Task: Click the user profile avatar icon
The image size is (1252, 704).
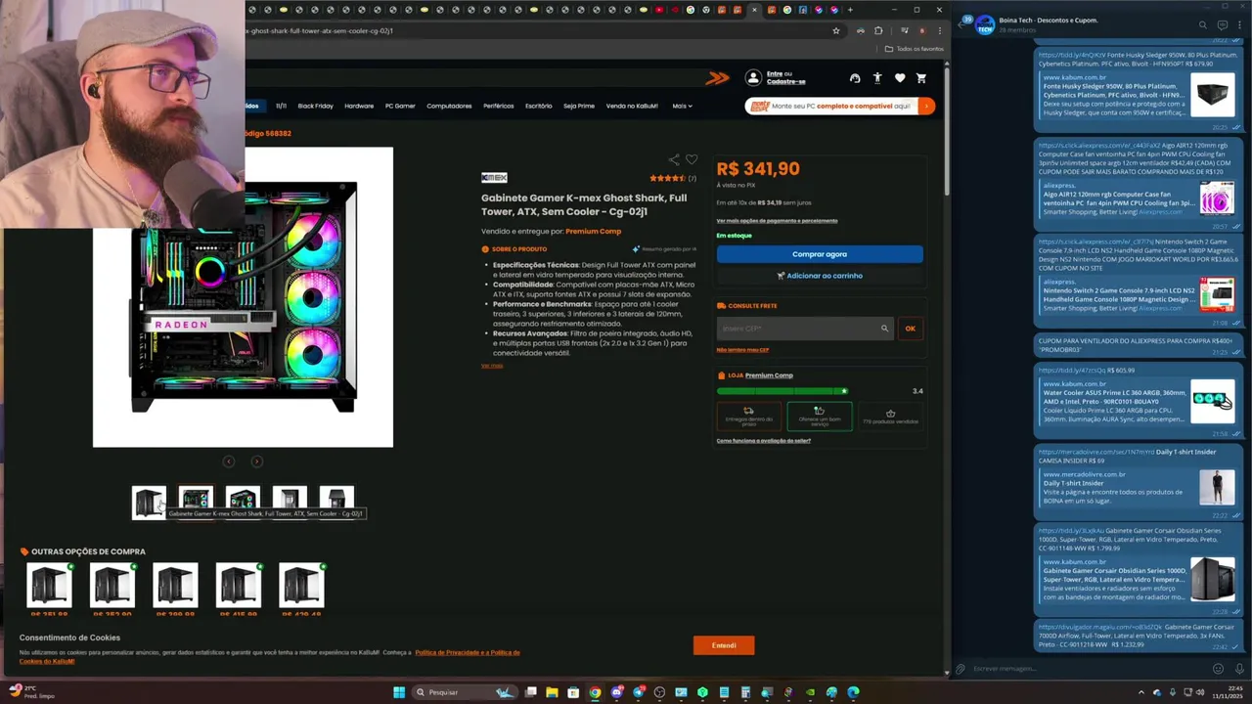Action: coord(753,77)
